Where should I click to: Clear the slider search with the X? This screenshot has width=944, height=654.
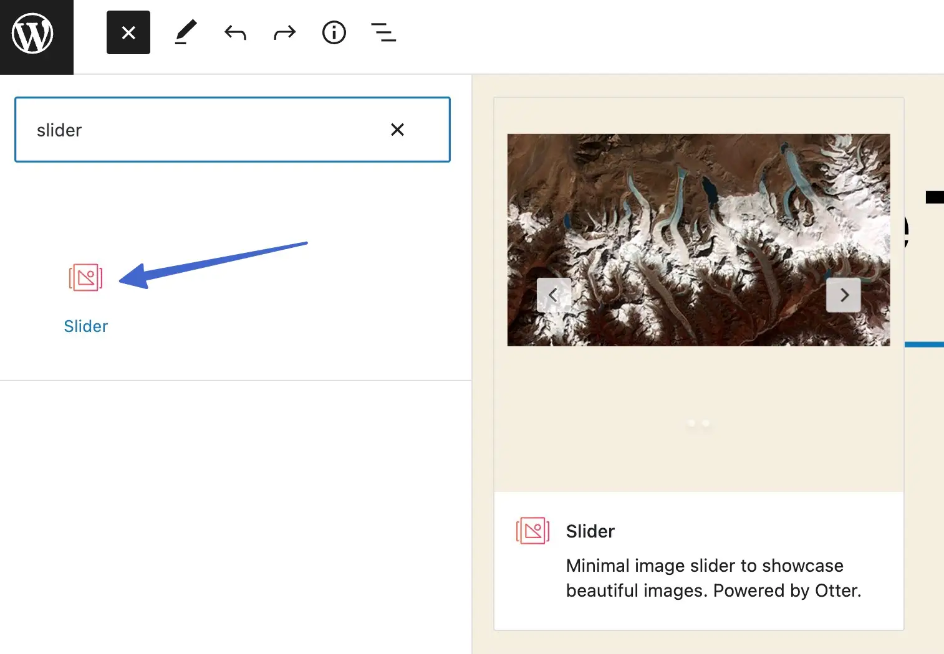(397, 130)
